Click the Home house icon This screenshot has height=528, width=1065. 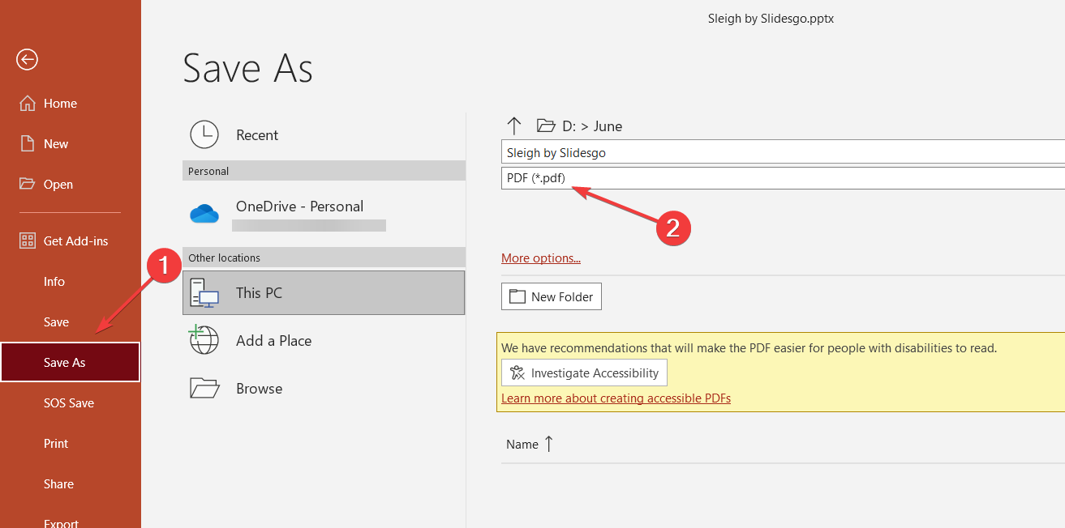pos(28,104)
